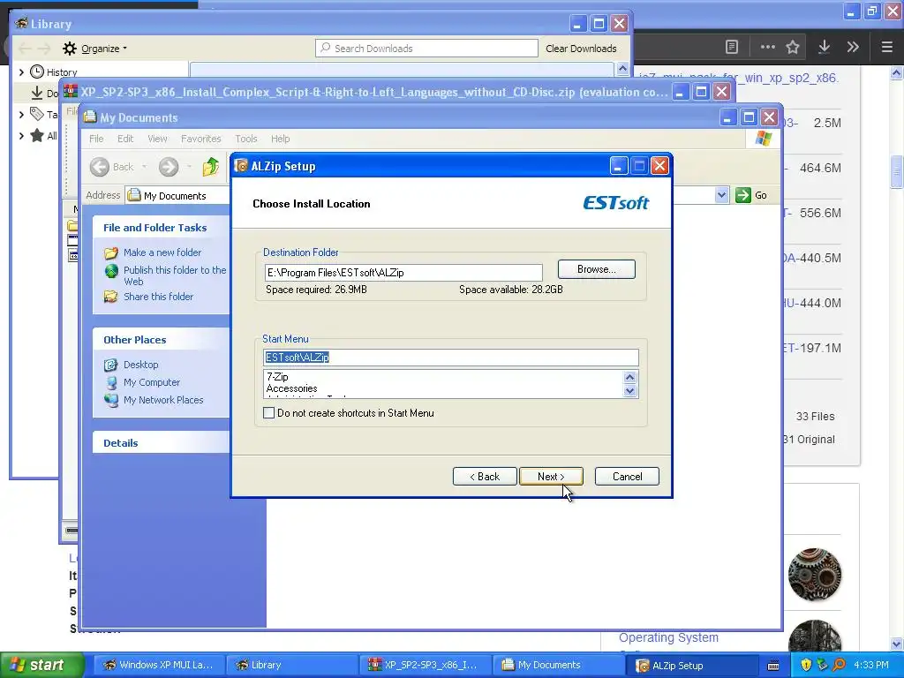Screen dimensions: 904x678
Task: Collapse File and Folder Tasks header
Action: [x=161, y=228]
